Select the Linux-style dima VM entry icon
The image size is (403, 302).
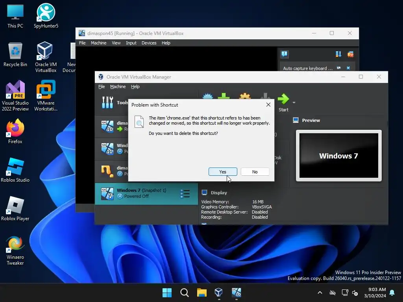click(x=107, y=171)
